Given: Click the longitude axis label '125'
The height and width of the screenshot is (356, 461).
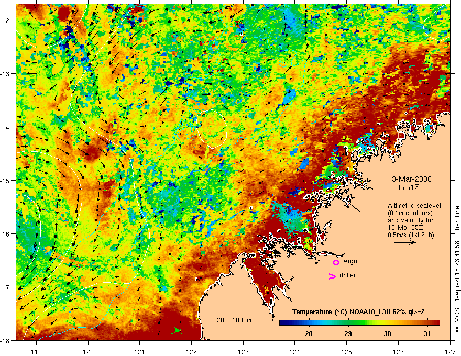Looking at the screenshot, I should point(347,352).
